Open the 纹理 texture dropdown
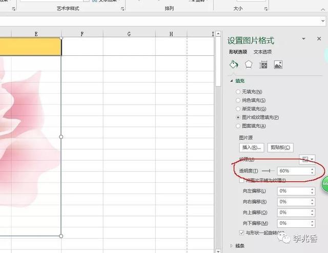Image resolution: width=328 pixels, height=253 pixels. 307,159
